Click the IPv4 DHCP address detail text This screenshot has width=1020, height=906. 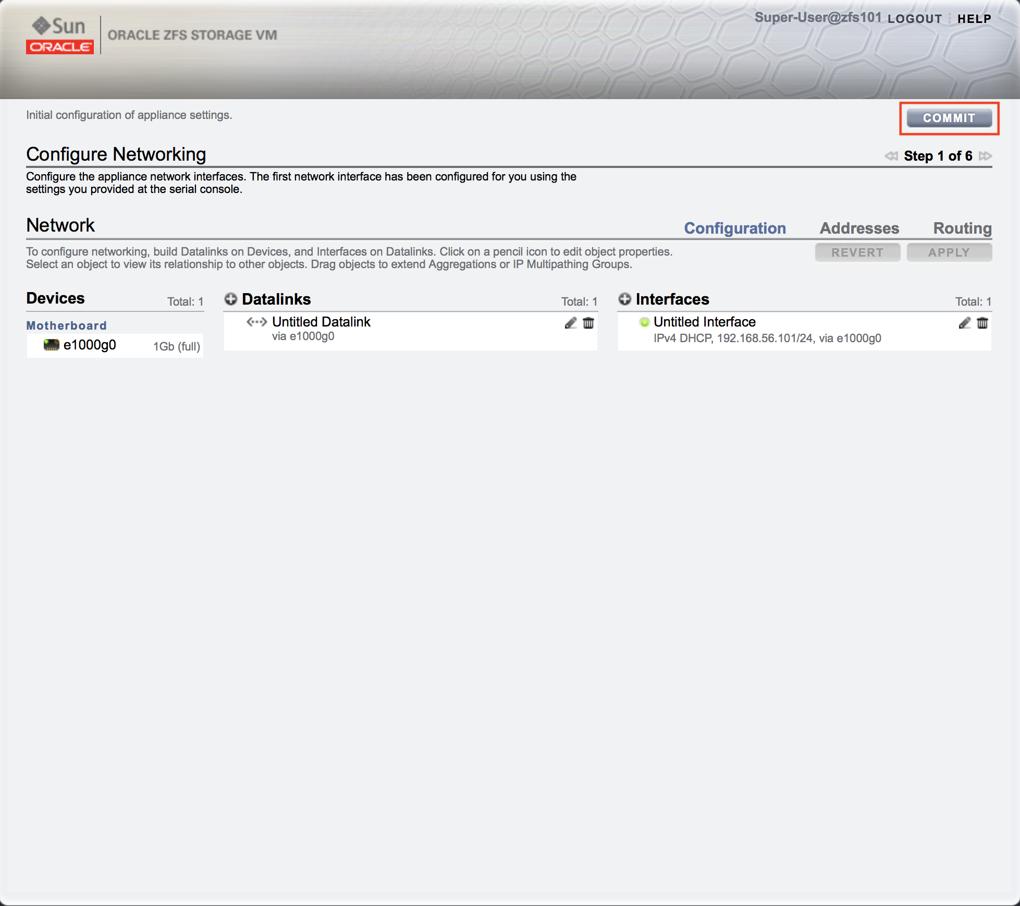[767, 338]
